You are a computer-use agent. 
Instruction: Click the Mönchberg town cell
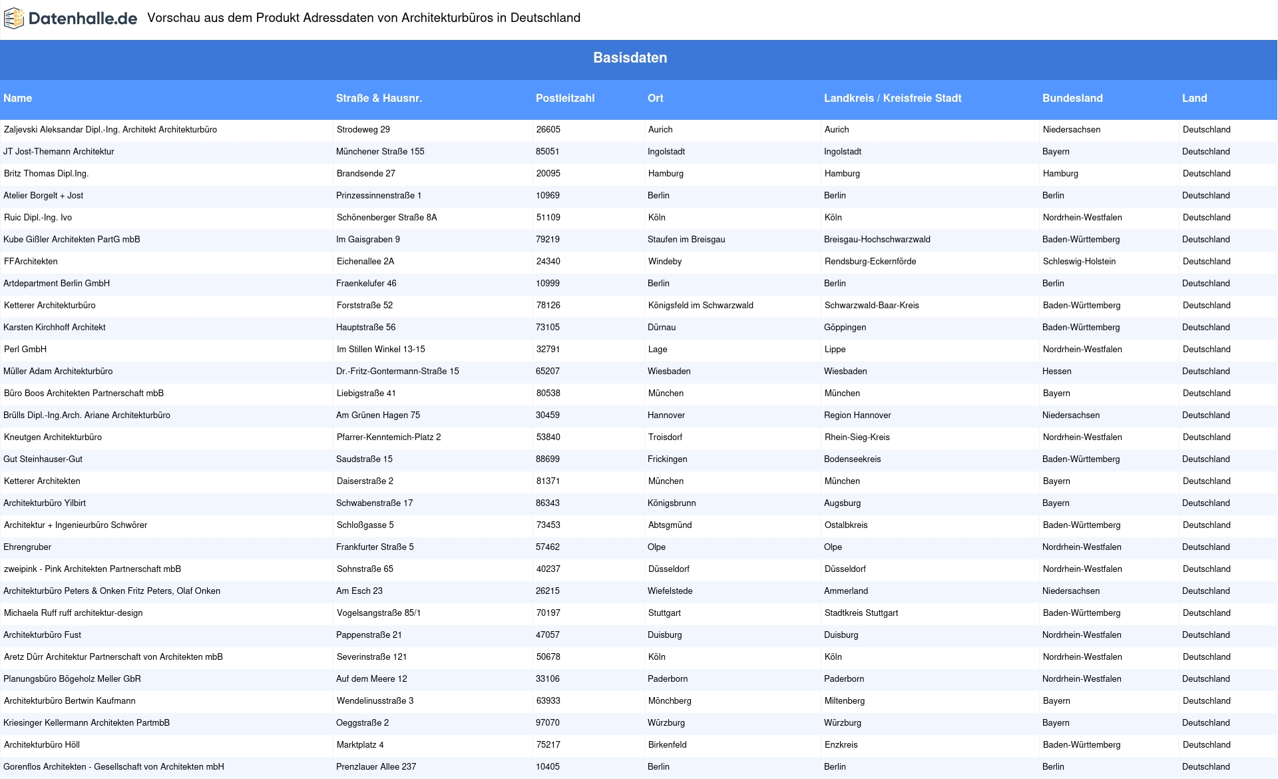click(670, 701)
